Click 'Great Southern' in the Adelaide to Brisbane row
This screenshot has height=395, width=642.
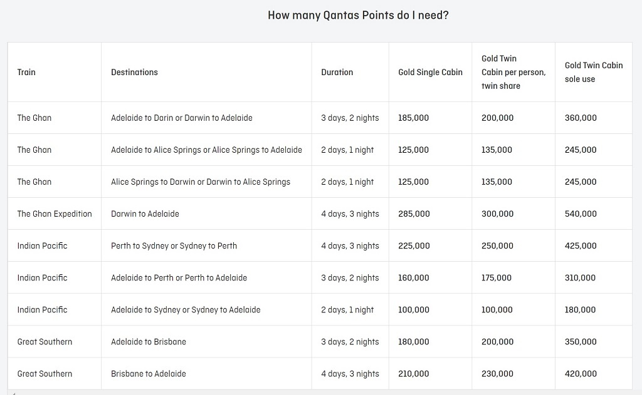click(x=45, y=342)
